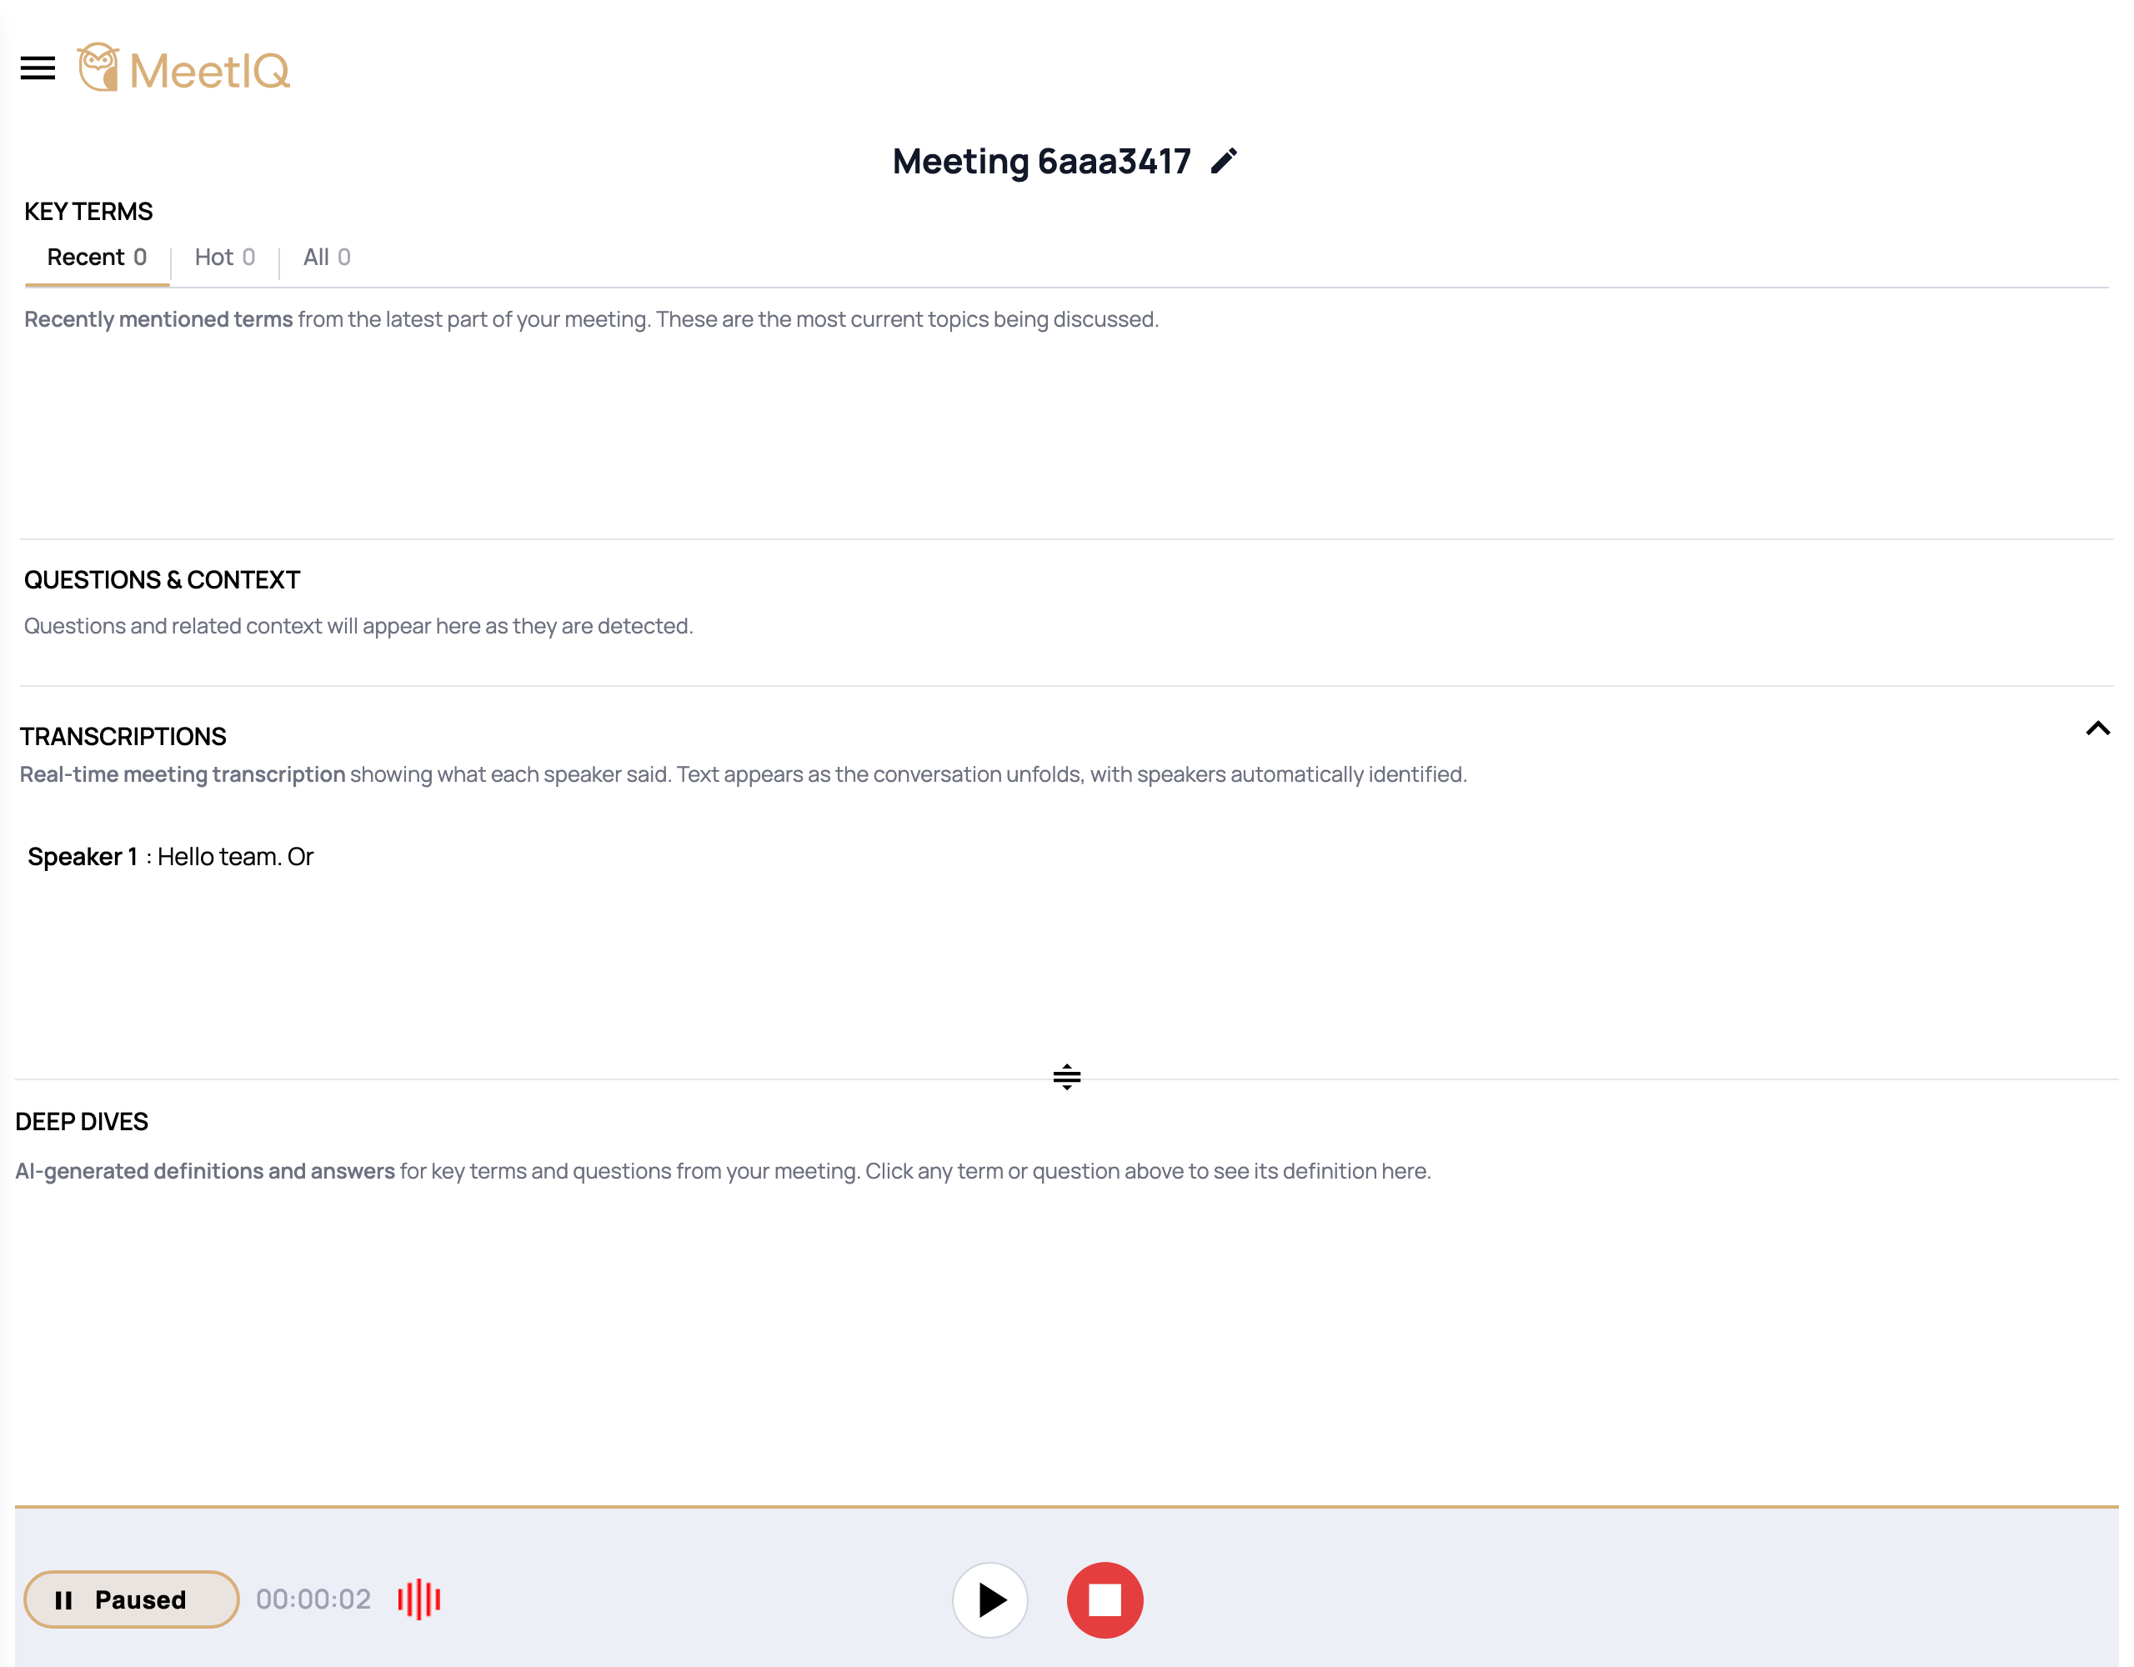The width and height of the screenshot is (2134, 1667).
Task: Click the red audio waveform indicator
Action: click(419, 1599)
